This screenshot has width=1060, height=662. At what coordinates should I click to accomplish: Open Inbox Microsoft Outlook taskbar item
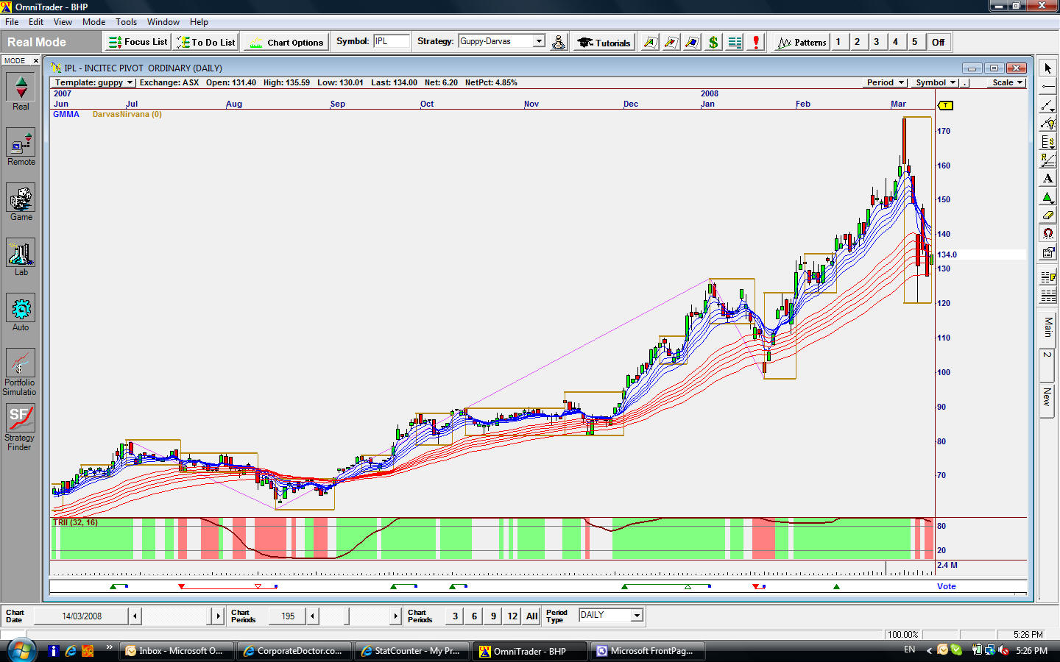(176, 651)
